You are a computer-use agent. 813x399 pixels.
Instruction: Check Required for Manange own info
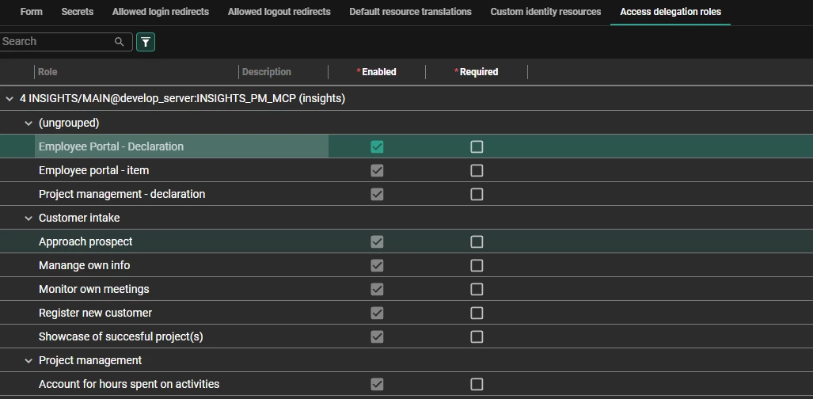[x=477, y=266]
